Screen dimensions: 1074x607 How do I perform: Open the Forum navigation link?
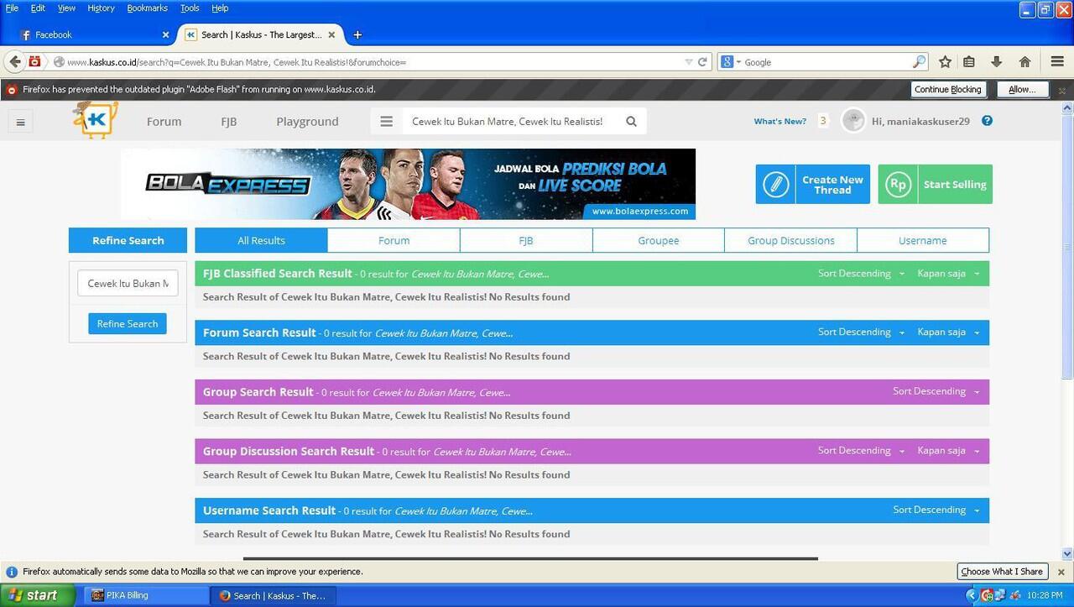164,121
